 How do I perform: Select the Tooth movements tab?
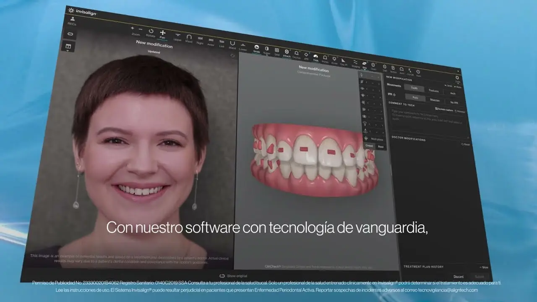click(x=414, y=88)
